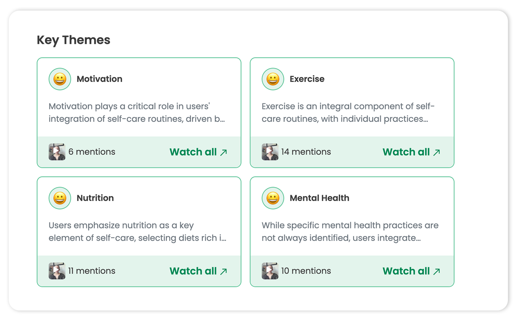Screen dimensions: 518x320
Task: Play the Nutrition video thumbnail
Action: [57, 271]
